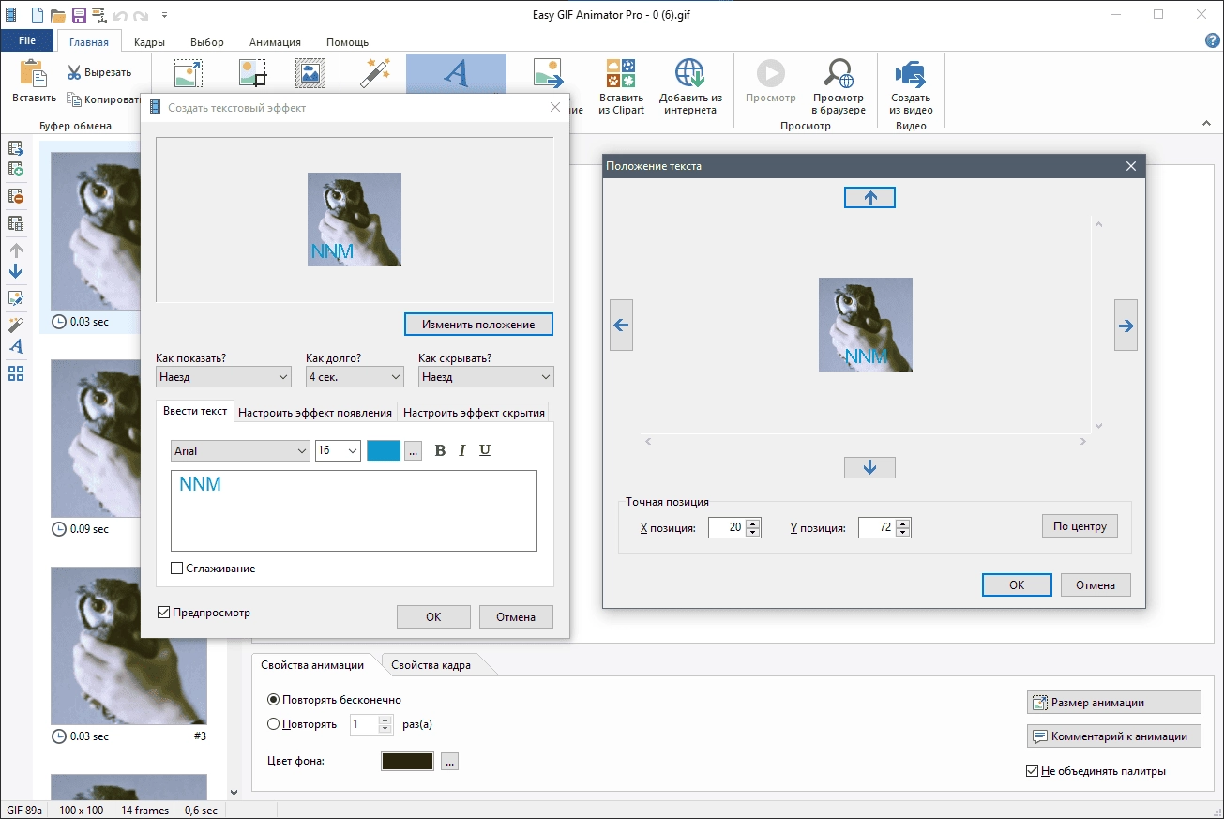Click the move text up arrow button
Screen dimensions: 1224x819
tap(869, 197)
